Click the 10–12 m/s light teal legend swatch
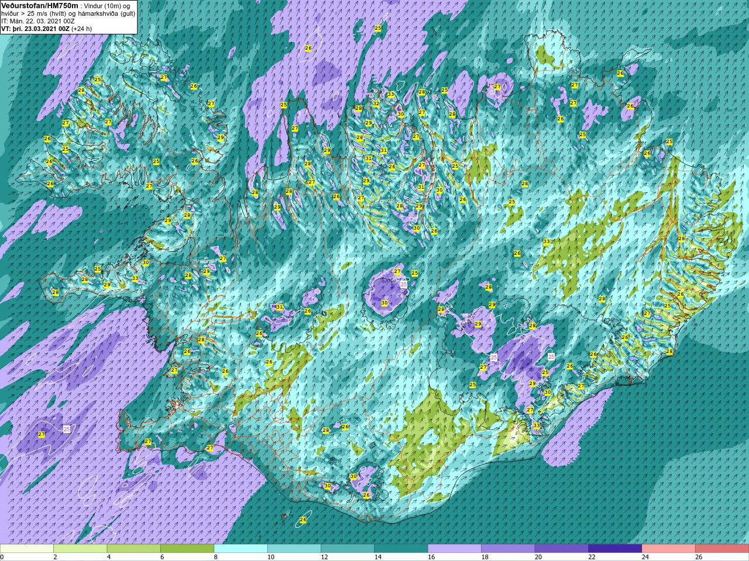749x561 pixels. [x=294, y=549]
